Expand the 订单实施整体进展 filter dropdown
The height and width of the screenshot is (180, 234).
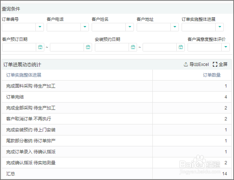(220, 27)
